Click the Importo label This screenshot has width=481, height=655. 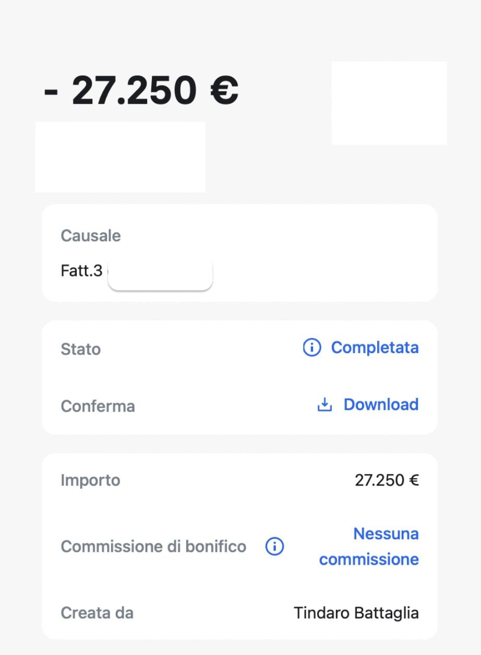click(91, 480)
